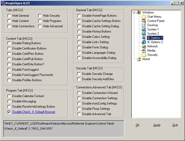This screenshot has height=141, width=185.
Task: Collapse the Windows tree node
Action: [x=134, y=12]
